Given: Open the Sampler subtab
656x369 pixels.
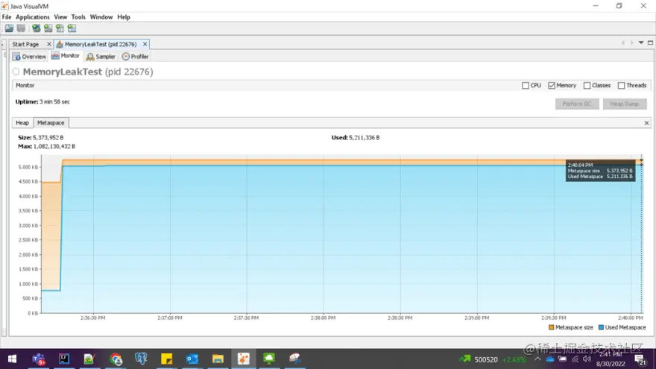Looking at the screenshot, I should point(101,57).
